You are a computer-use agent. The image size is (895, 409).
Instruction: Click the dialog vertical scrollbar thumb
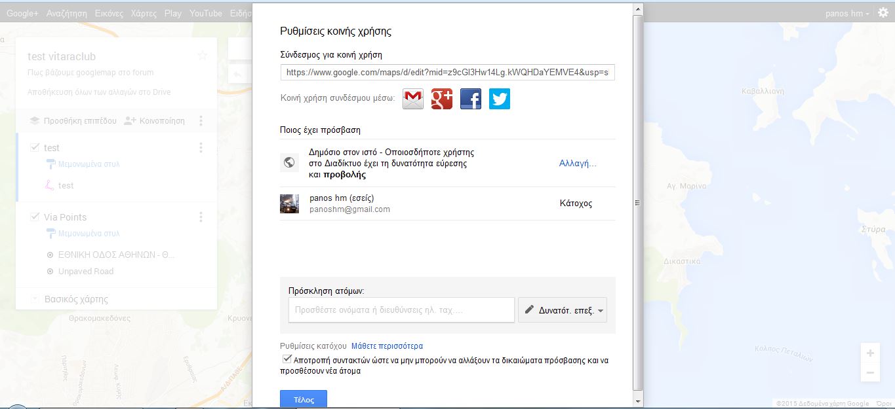pyautogui.click(x=638, y=203)
